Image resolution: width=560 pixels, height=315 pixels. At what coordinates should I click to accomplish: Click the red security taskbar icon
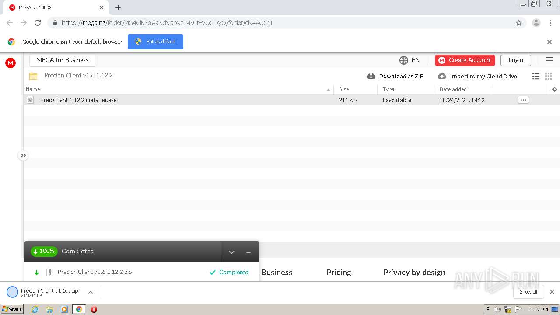pos(94,309)
